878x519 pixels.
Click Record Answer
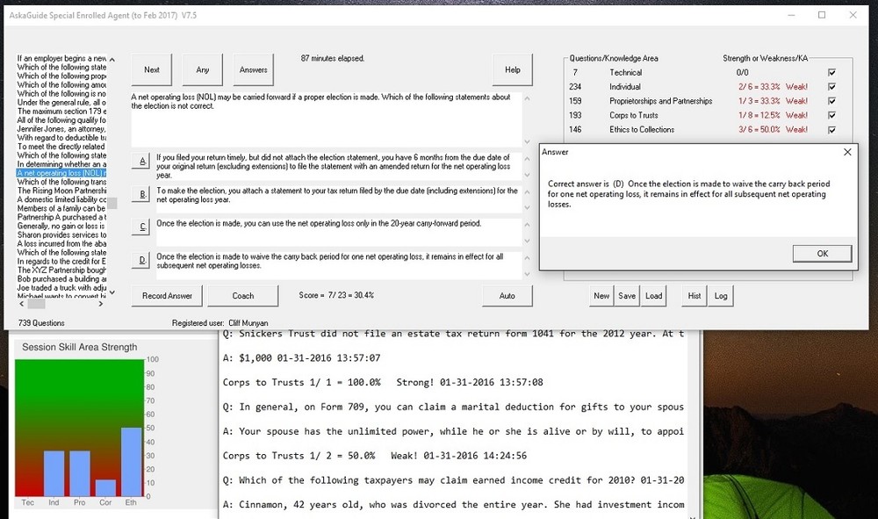click(x=166, y=296)
